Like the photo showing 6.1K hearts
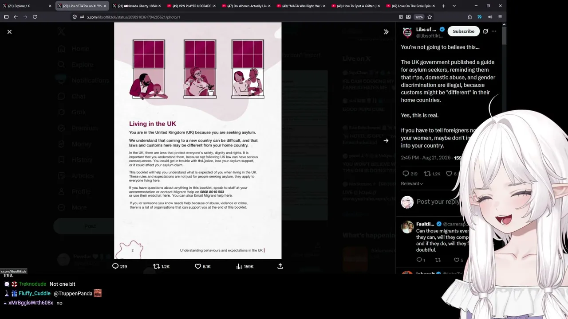Viewport: 568px width, 319px height. tap(203, 266)
